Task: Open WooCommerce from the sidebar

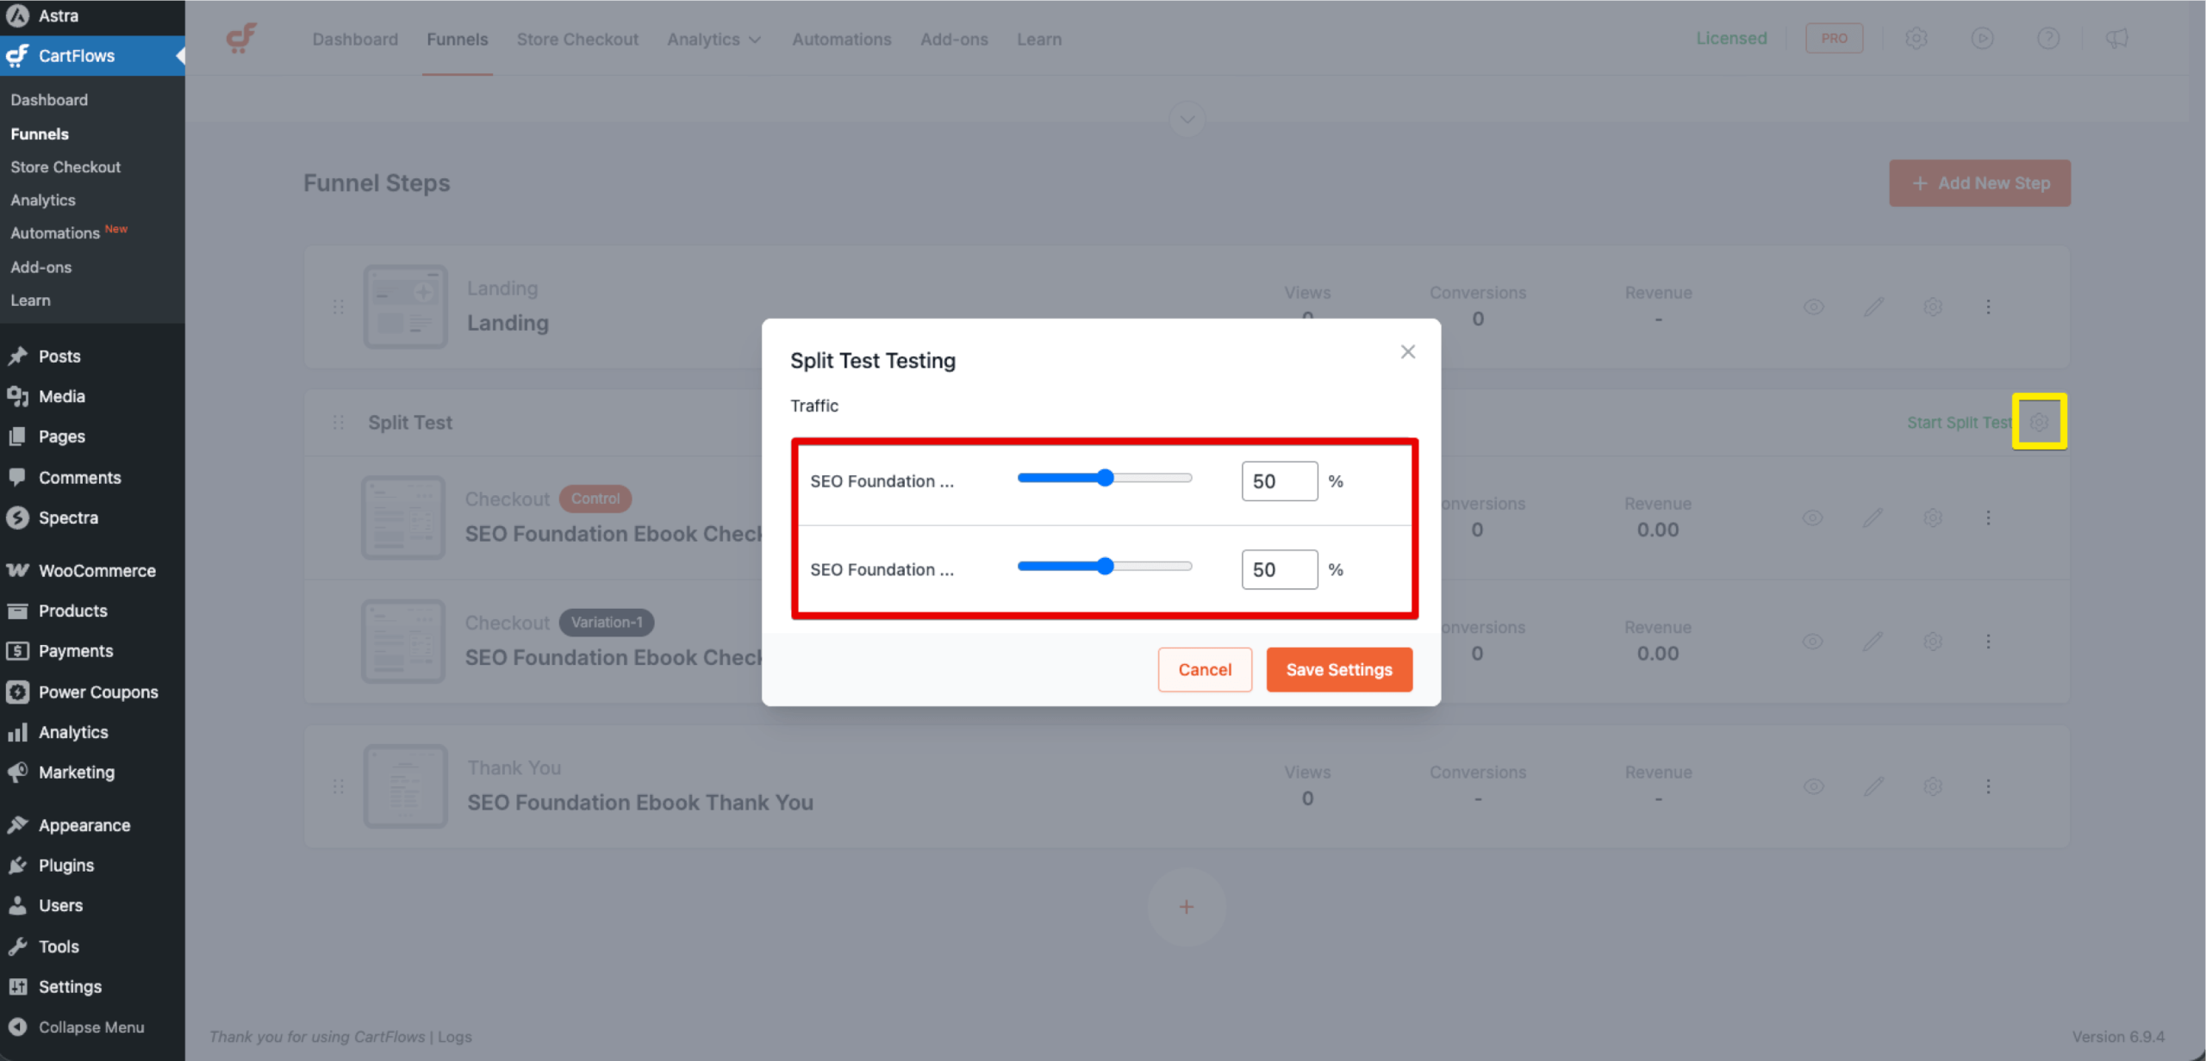Action: coord(97,570)
